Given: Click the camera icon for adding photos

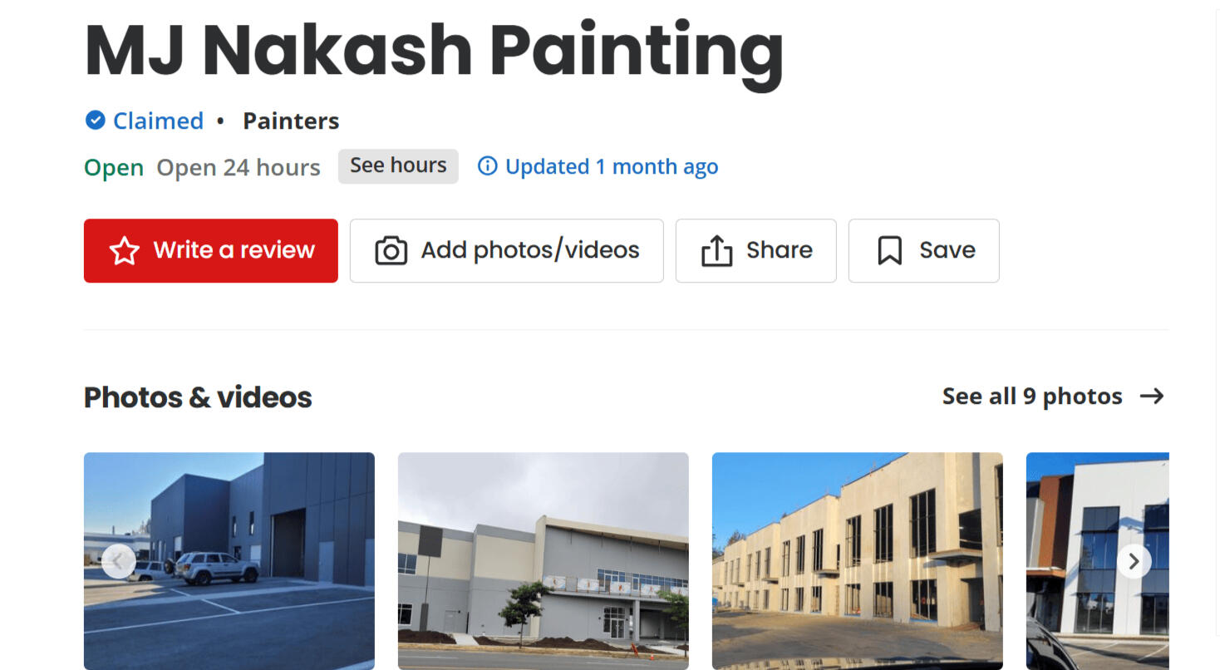Looking at the screenshot, I should [391, 250].
